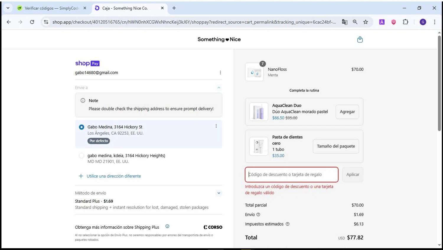This screenshot has height=250, width=443.
Task: Click the Shop Pay logo
Action: (x=87, y=63)
